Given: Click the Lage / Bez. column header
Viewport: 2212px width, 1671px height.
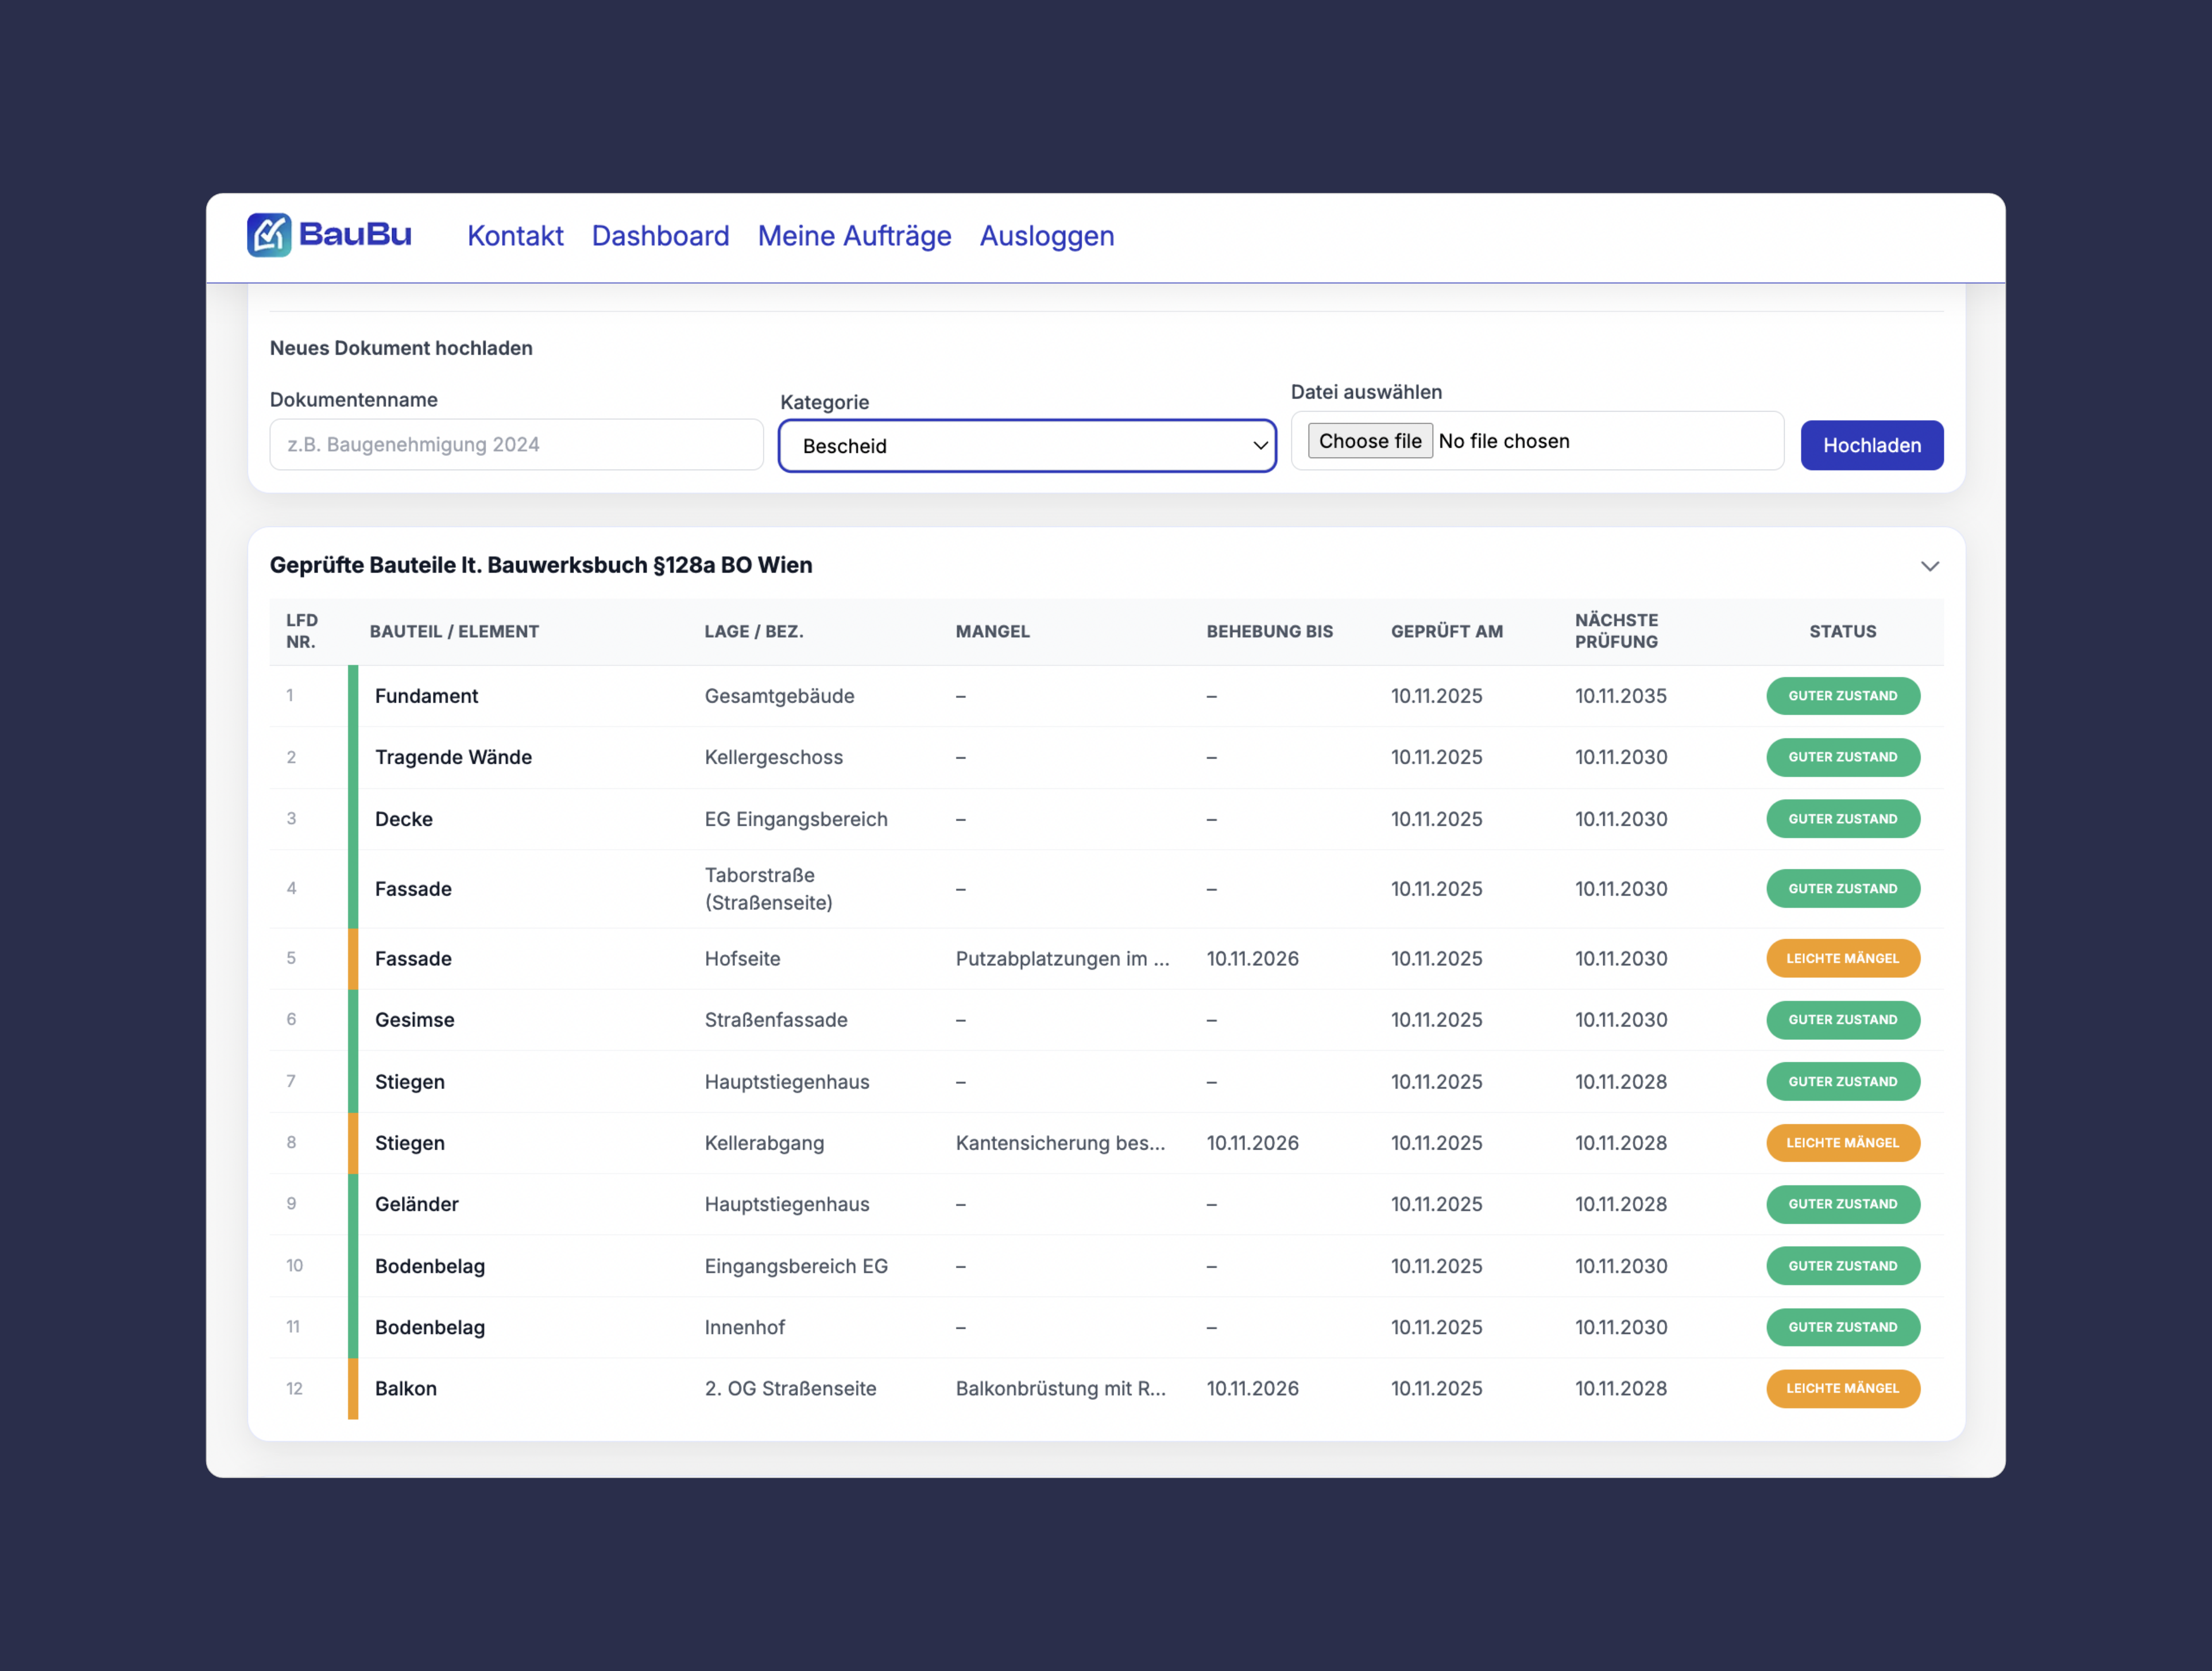Looking at the screenshot, I should coord(753,631).
